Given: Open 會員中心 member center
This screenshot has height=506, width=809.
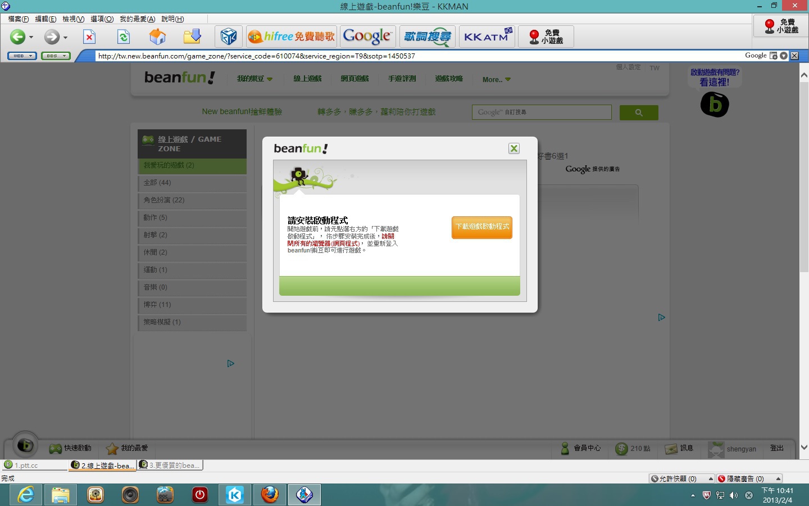Looking at the screenshot, I should [581, 448].
